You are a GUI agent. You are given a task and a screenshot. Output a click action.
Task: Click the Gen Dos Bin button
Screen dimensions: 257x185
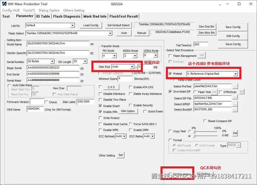[x=207, y=27]
